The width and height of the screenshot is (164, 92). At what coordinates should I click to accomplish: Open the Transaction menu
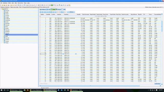[20, 3]
